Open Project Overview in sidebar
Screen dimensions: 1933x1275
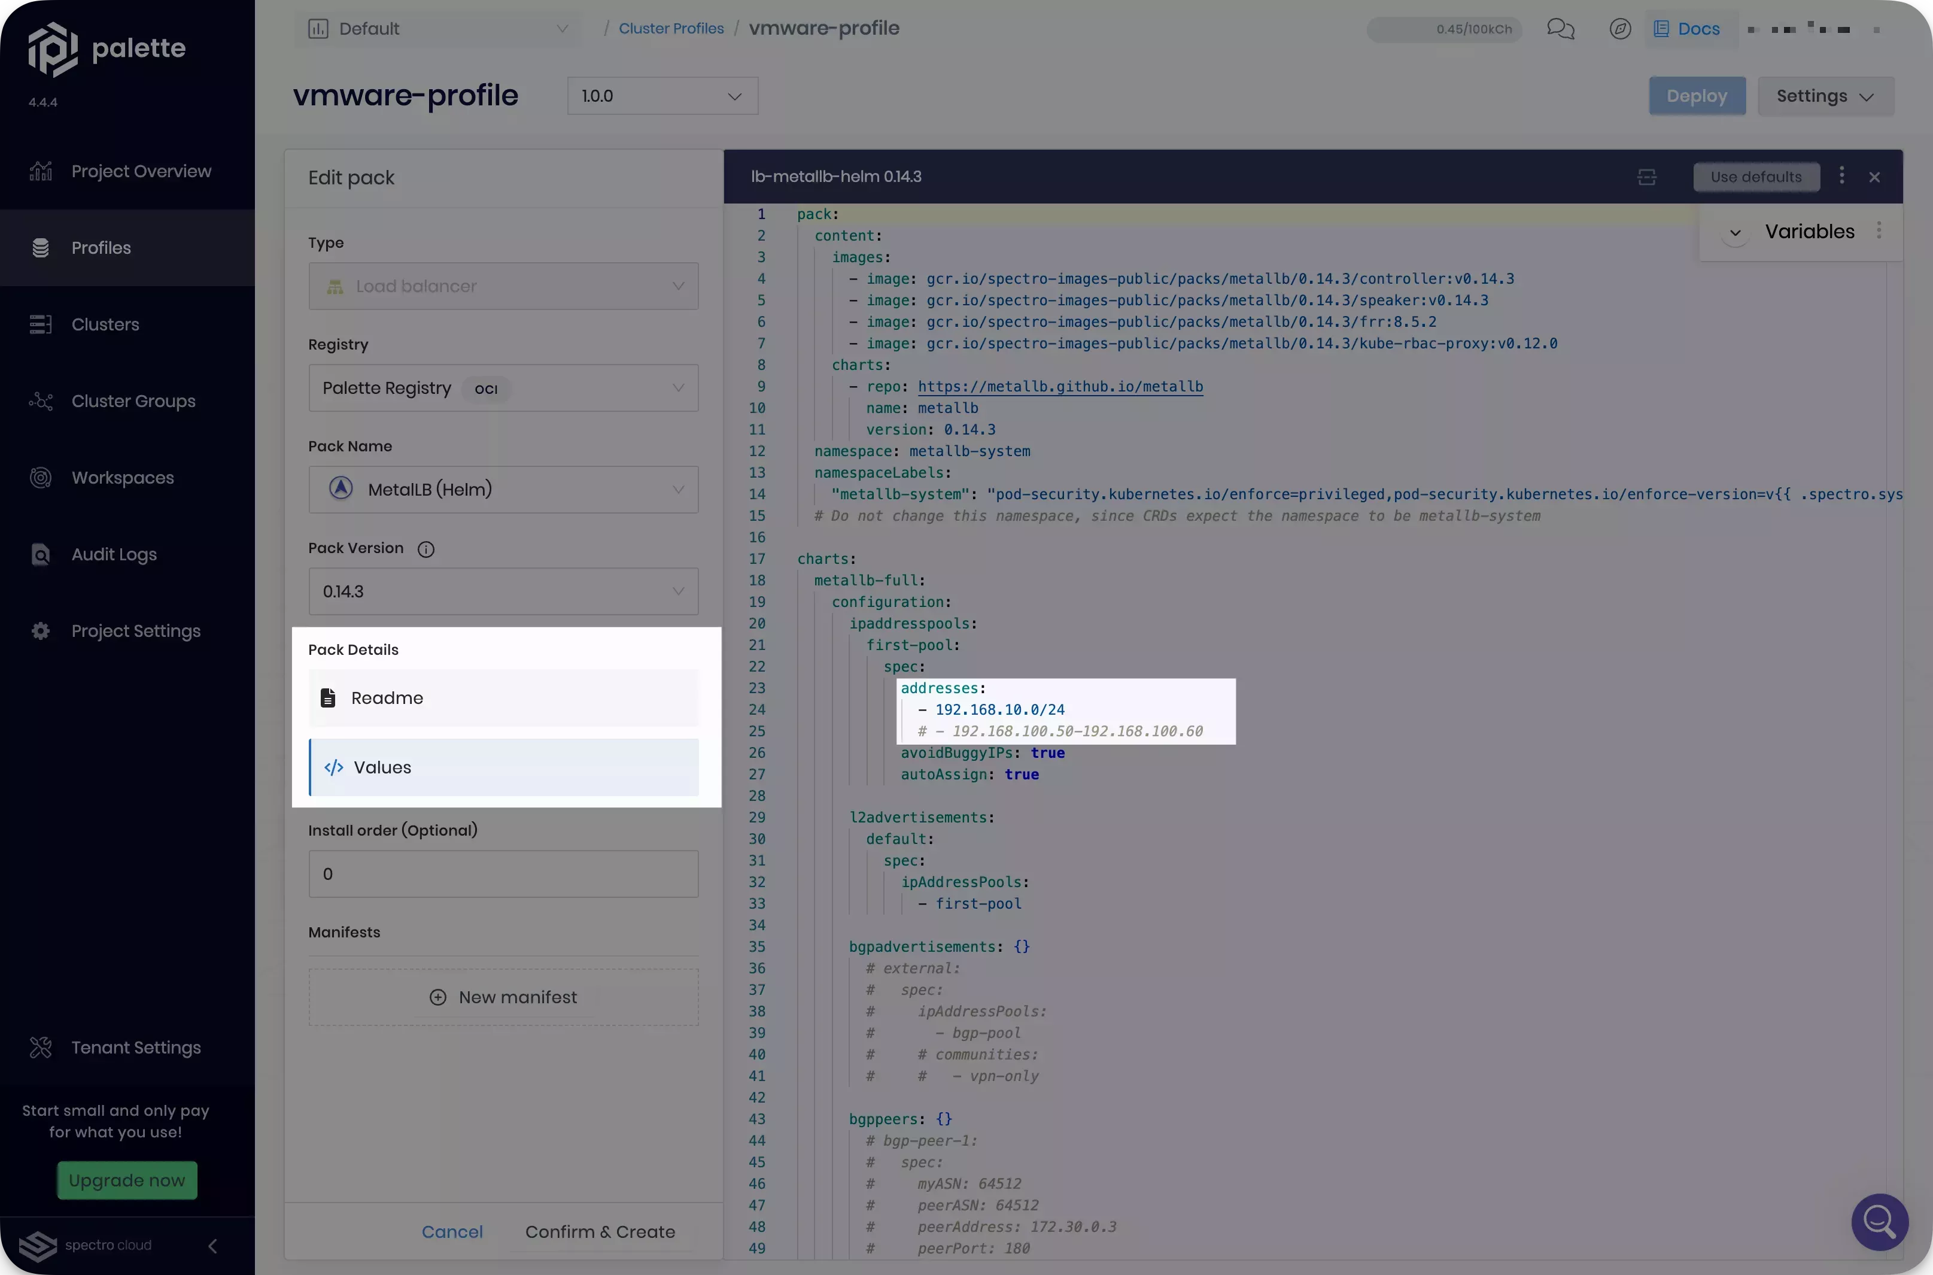[127, 172]
